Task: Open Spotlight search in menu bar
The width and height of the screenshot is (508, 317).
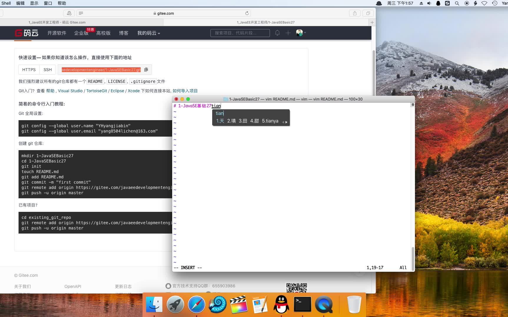Action: click(x=457, y=3)
